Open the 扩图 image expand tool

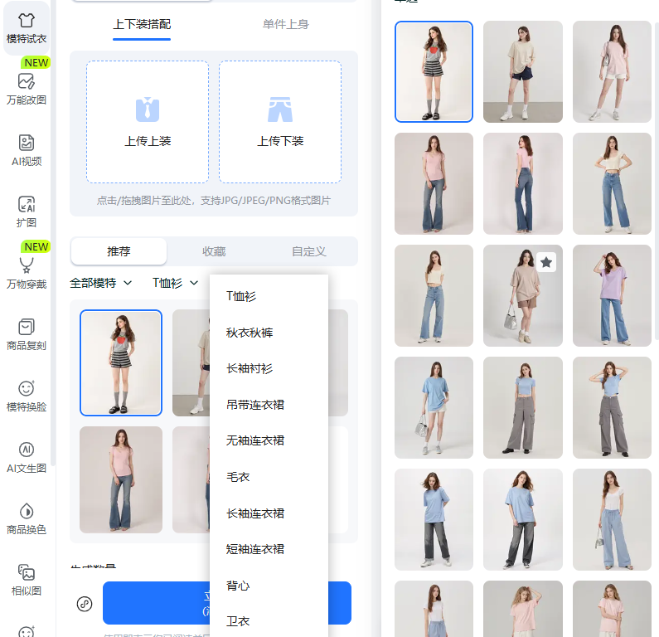click(26, 212)
